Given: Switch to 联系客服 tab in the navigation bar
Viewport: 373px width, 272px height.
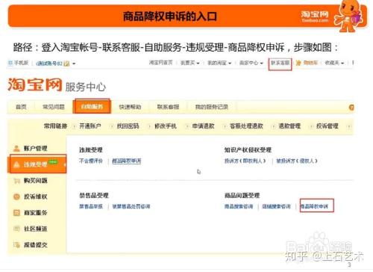Looking at the screenshot, I should pos(168,107).
